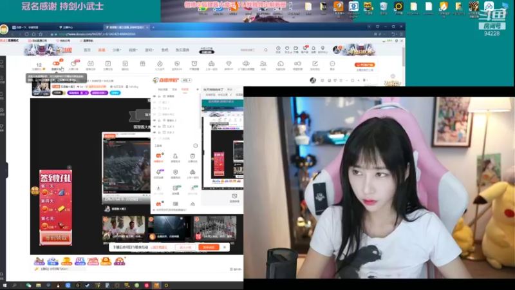Screen dimensions: 515x290
Task: Expand the 视频 dropdown in Douyu navigation
Action: click(133, 50)
